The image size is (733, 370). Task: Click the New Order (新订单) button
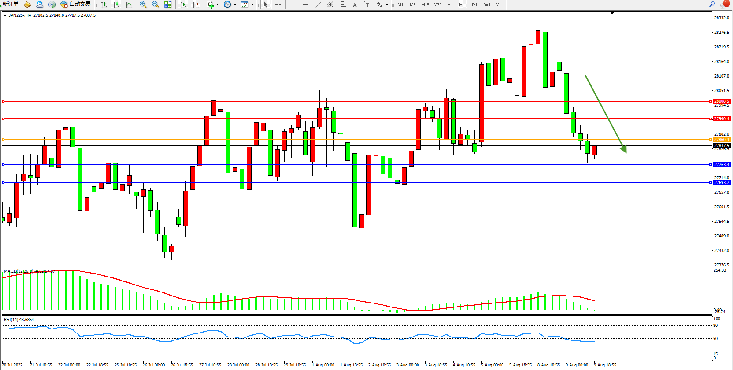click(x=11, y=4)
